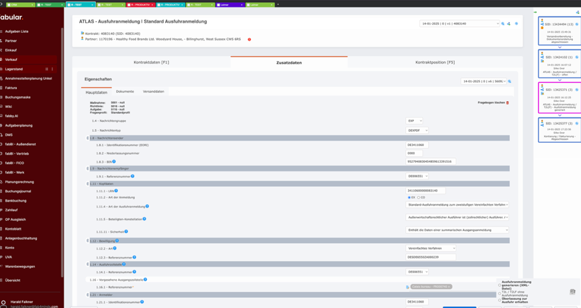The height and width of the screenshot is (308, 581).
Task: Click the red warning icon beside the partner
Action: coord(250,40)
